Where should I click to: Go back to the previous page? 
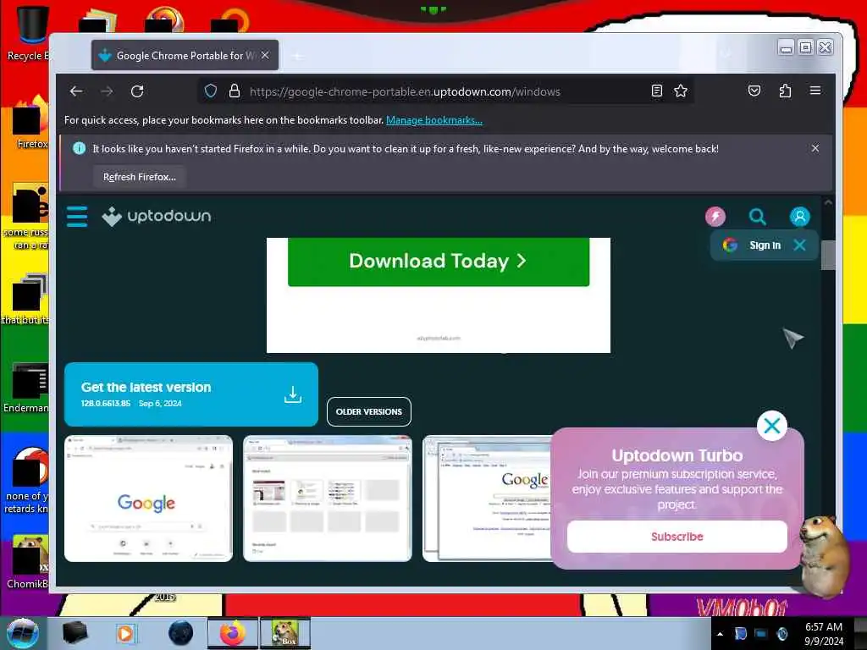pyautogui.click(x=76, y=91)
